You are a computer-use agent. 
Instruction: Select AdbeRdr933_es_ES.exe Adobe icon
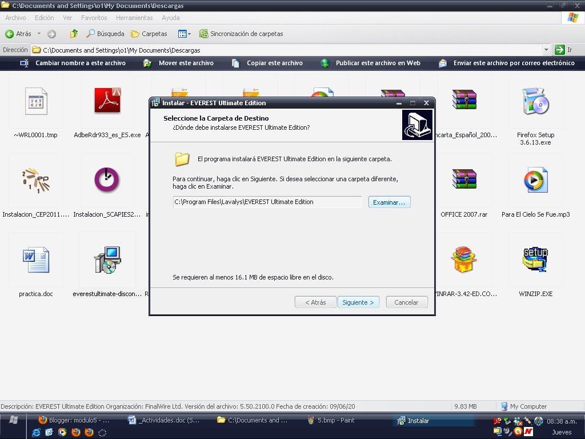click(x=107, y=100)
